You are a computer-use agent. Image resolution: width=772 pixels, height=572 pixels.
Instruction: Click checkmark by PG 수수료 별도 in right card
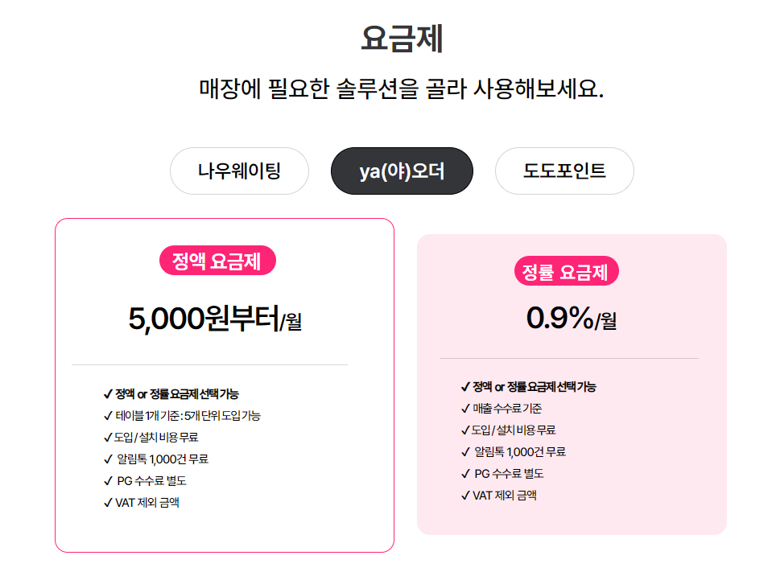466,474
